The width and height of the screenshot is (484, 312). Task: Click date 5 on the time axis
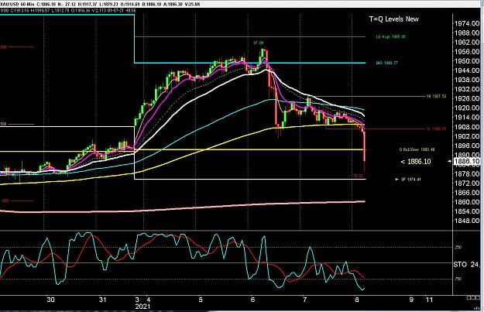(201, 300)
